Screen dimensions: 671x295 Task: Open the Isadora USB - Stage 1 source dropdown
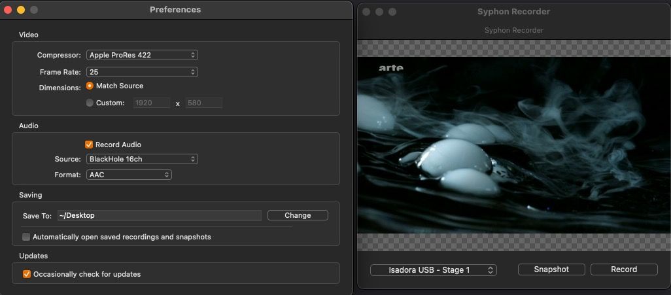434,269
